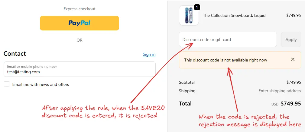Click the Subtotal label
Screen dimensions: 305x132
tap(187, 82)
